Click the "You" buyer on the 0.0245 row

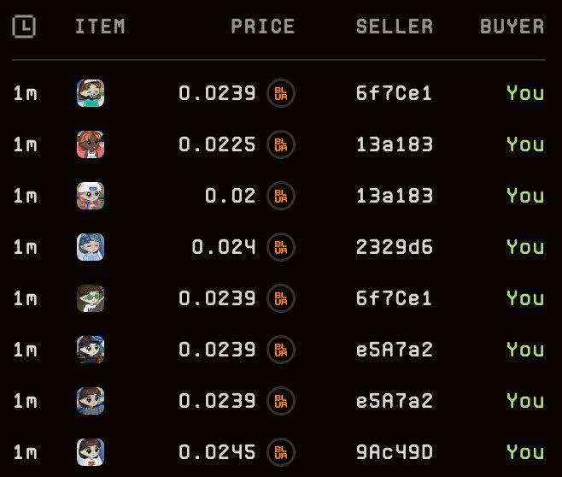[524, 452]
